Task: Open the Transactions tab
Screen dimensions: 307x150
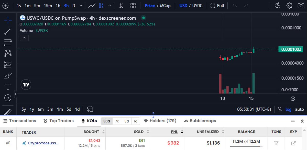Action: 19,121
